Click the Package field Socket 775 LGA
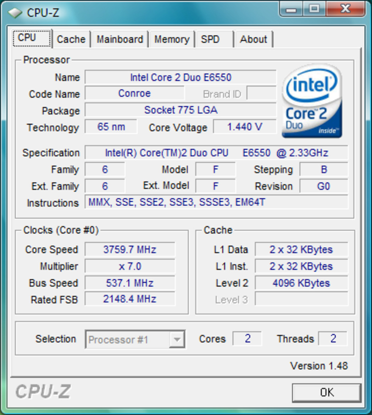 point(181,110)
